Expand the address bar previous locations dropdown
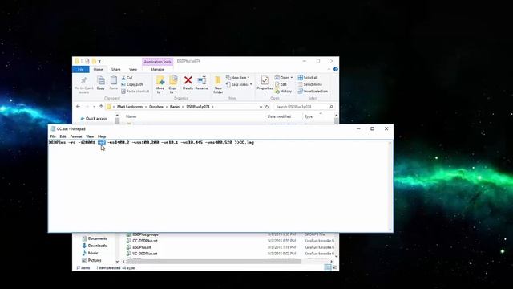The height and width of the screenshot is (289, 513). pyautogui.click(x=261, y=107)
